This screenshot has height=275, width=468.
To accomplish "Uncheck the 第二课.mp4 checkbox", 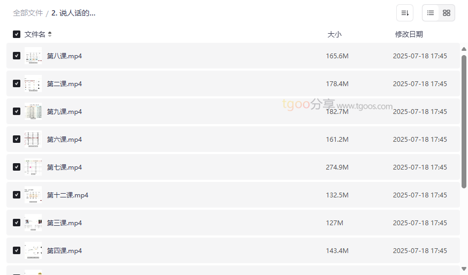I will (17, 83).
